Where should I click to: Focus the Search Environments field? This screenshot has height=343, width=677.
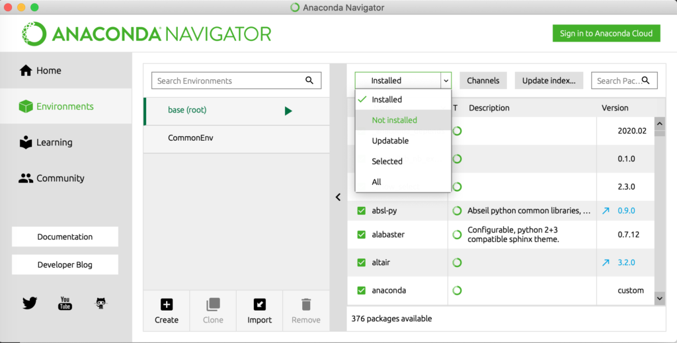coord(236,81)
